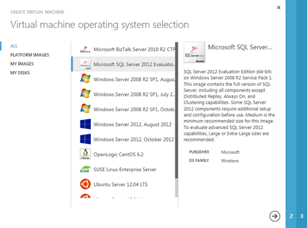The width and height of the screenshot is (307, 228).
Task: Click the Windows Server 2012 October logo
Action: coord(85,139)
